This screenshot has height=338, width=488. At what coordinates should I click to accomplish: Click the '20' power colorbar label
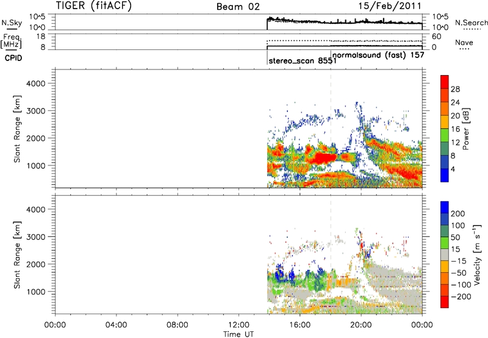[x=455, y=116]
